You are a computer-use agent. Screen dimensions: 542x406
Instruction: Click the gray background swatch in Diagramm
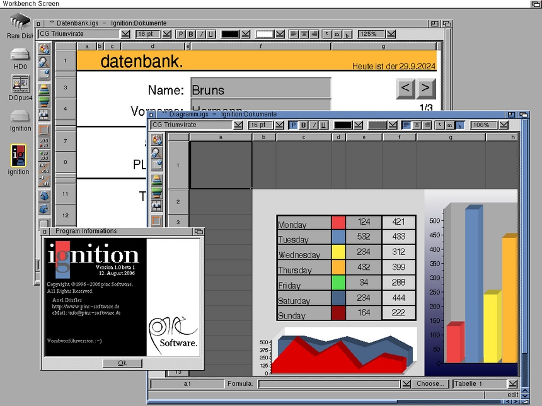[x=377, y=125]
